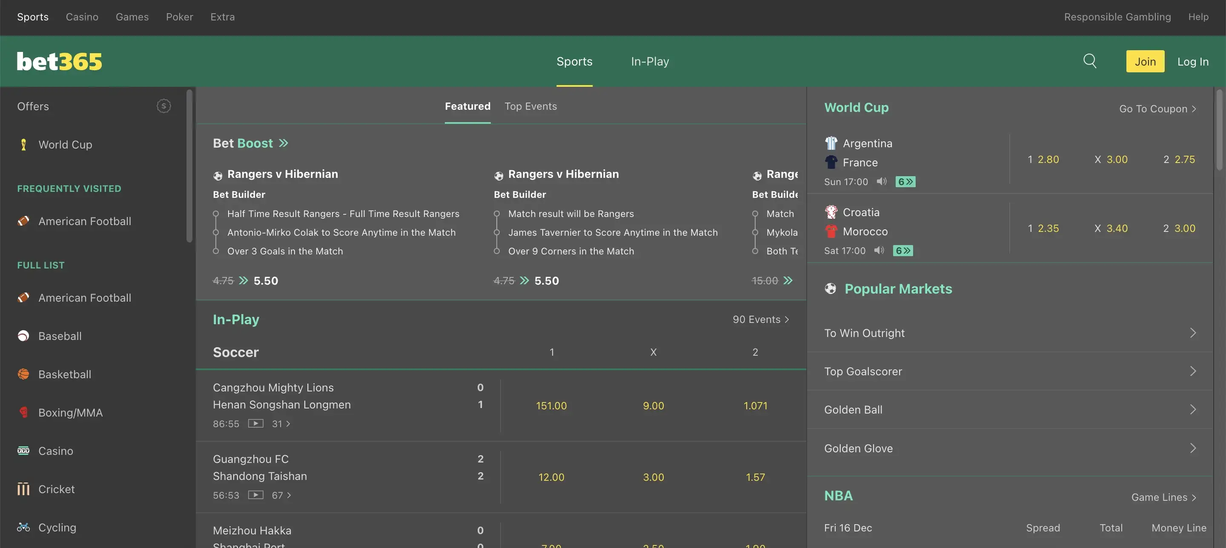The image size is (1226, 548).
Task: Click the Cycling bike icon
Action: point(23,527)
